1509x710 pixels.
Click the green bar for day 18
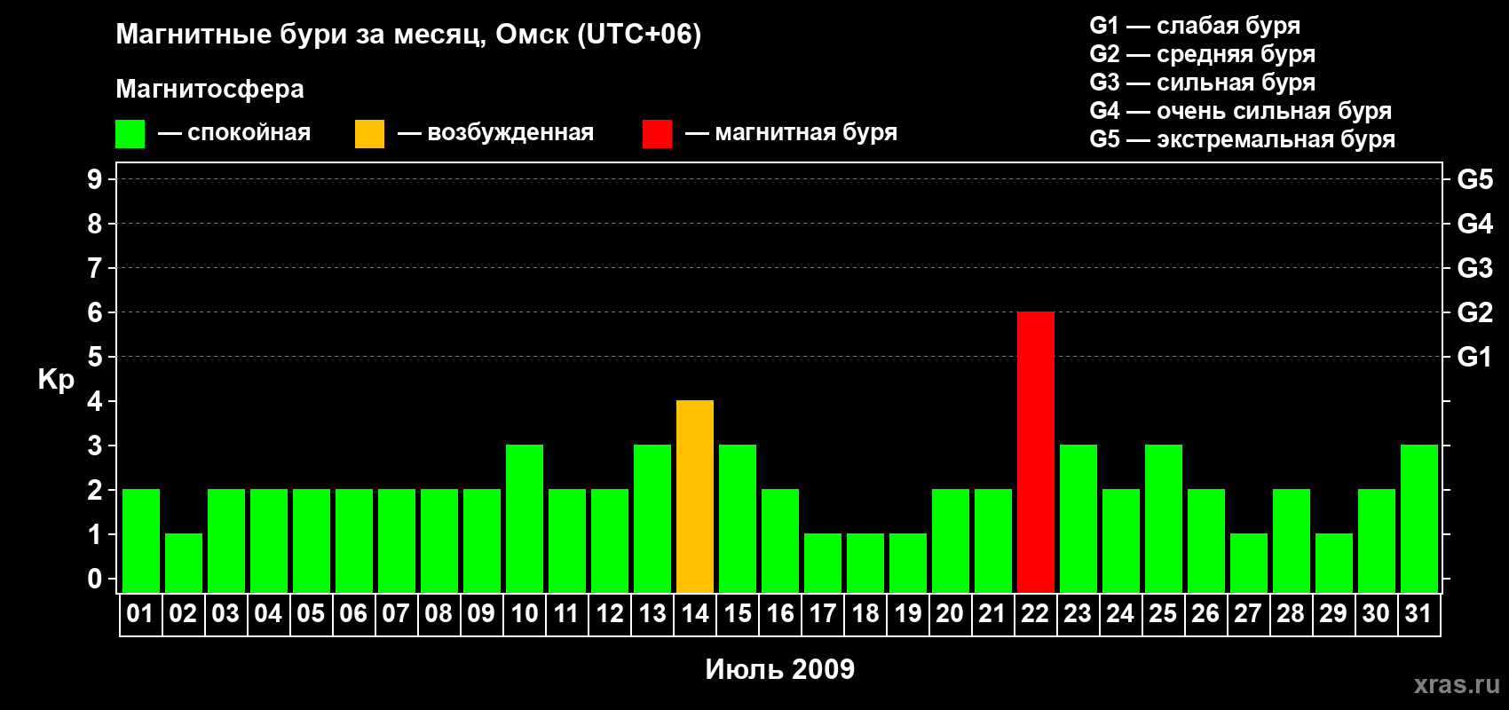click(x=865, y=564)
